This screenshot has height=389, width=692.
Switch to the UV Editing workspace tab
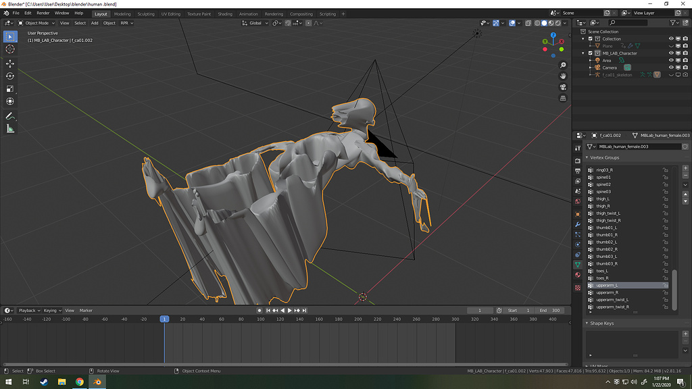tap(171, 14)
